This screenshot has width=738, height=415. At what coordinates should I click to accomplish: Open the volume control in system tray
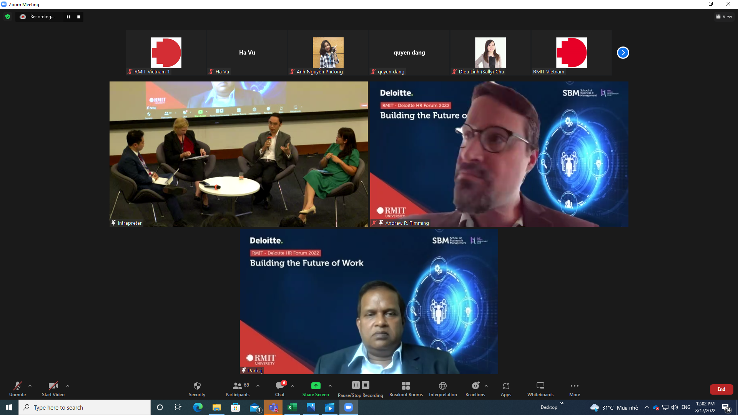point(675,407)
